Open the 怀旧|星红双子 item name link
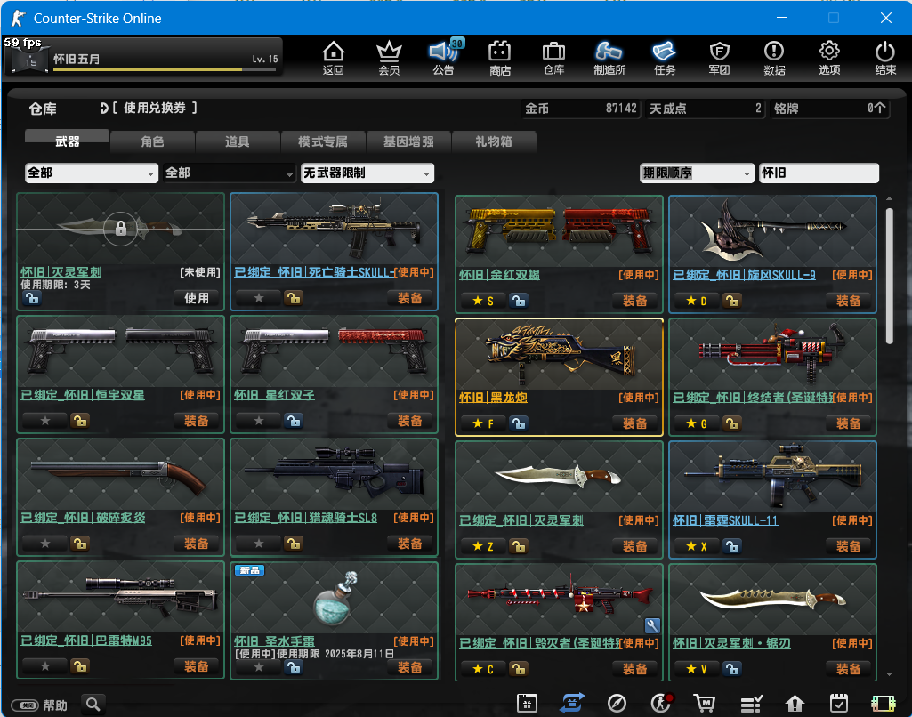Image resolution: width=912 pixels, height=717 pixels. pos(275,395)
